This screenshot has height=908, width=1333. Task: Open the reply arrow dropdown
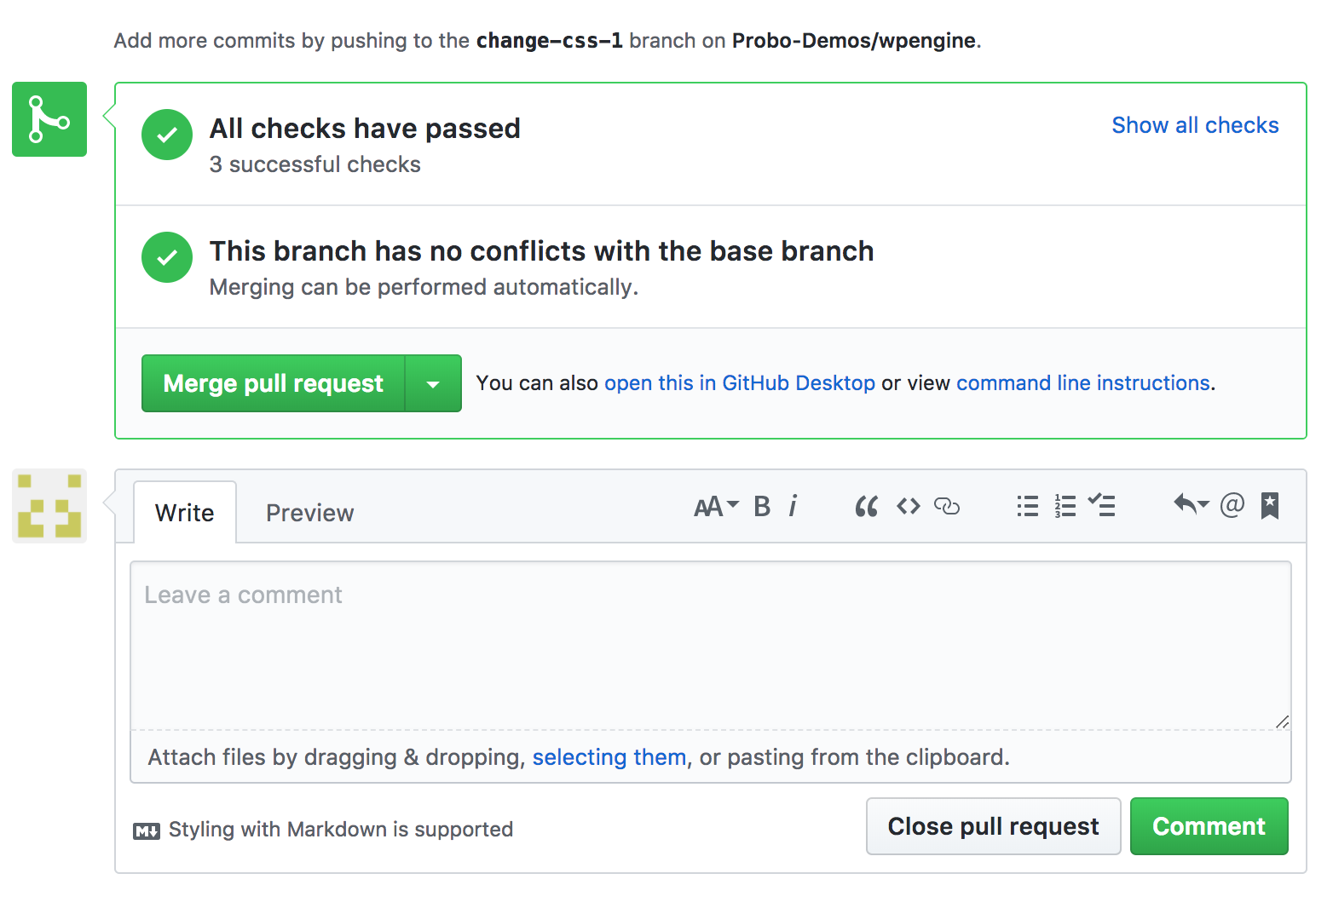pyautogui.click(x=1191, y=505)
